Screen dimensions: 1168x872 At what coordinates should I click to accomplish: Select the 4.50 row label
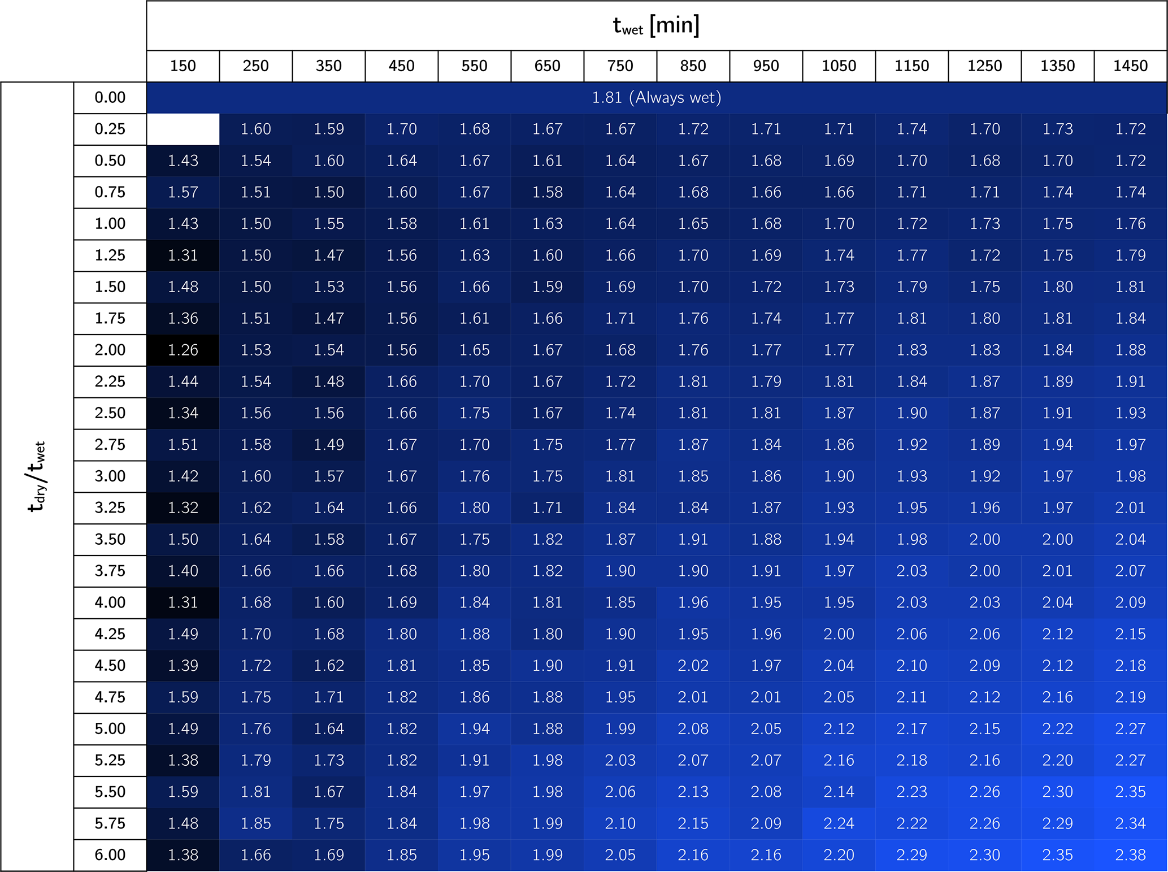click(x=110, y=666)
